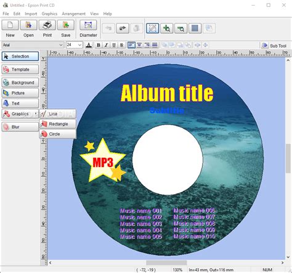Click the Template button in sidebar

20,70
